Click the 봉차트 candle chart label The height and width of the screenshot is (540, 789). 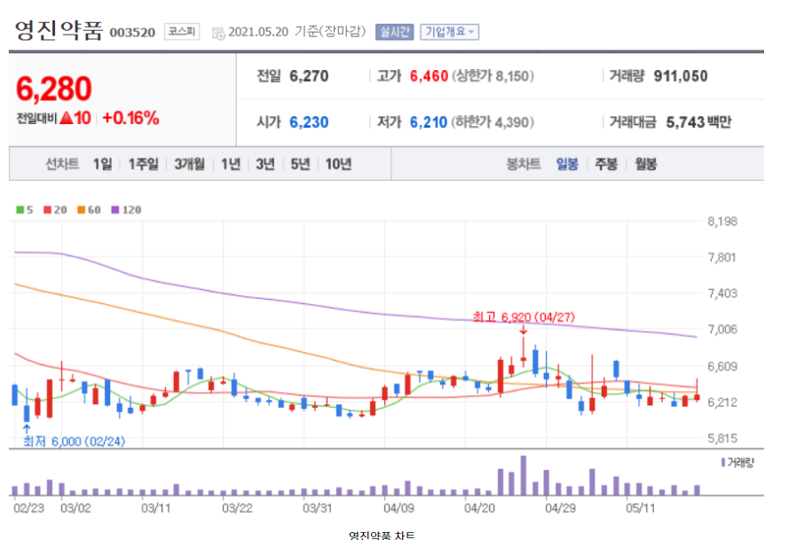(524, 164)
